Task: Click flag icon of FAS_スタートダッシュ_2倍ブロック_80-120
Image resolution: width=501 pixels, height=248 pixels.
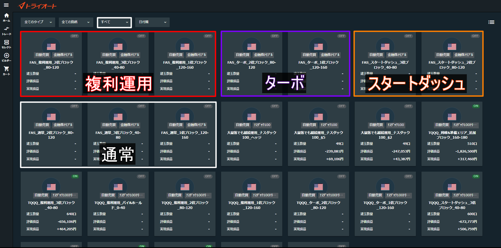Action: tap(452, 47)
